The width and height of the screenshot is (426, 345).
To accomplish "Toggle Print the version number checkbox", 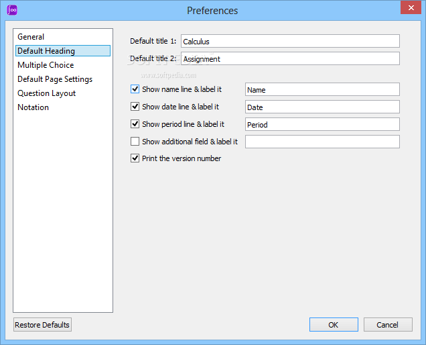I will (x=135, y=158).
